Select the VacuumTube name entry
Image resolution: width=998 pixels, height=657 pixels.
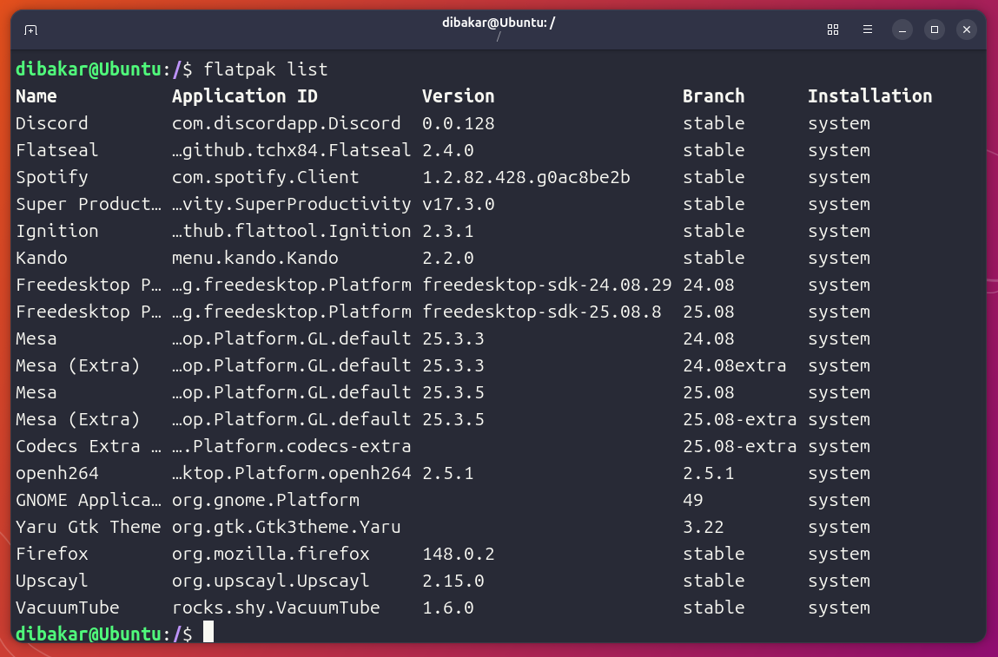(68, 608)
